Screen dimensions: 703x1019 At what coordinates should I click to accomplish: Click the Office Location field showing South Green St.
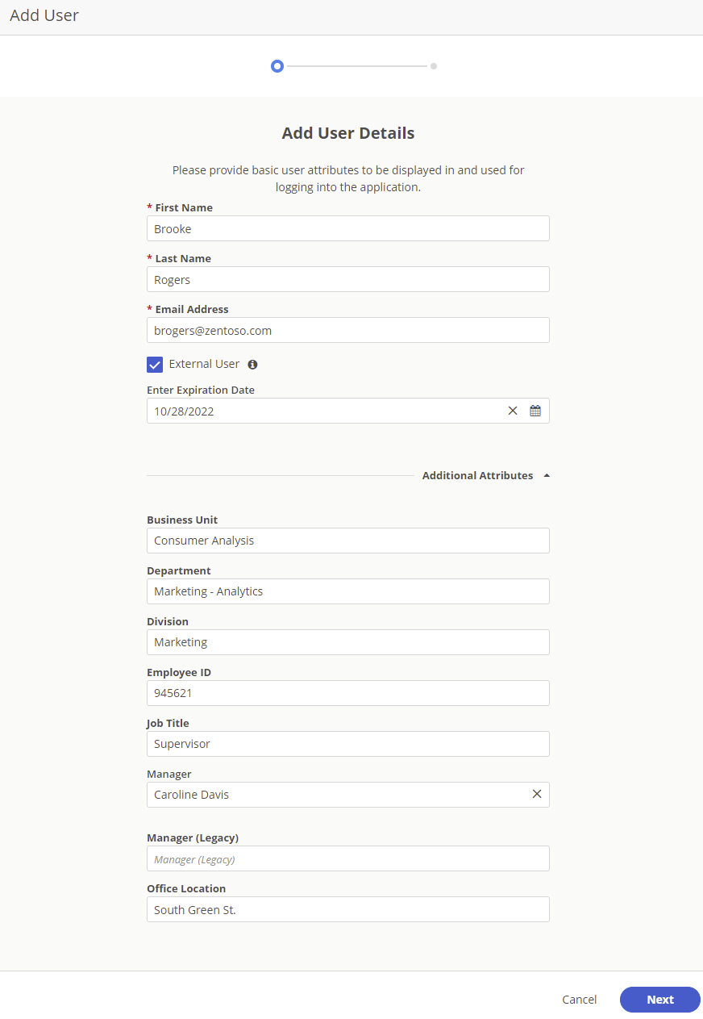(x=347, y=908)
